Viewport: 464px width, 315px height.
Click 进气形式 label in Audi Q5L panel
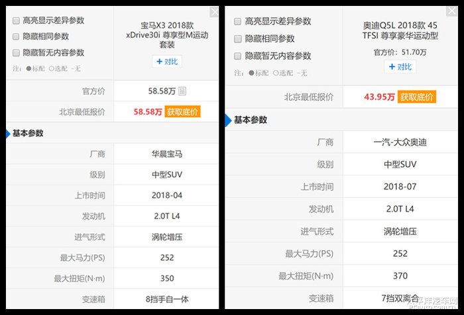pyautogui.click(x=317, y=232)
